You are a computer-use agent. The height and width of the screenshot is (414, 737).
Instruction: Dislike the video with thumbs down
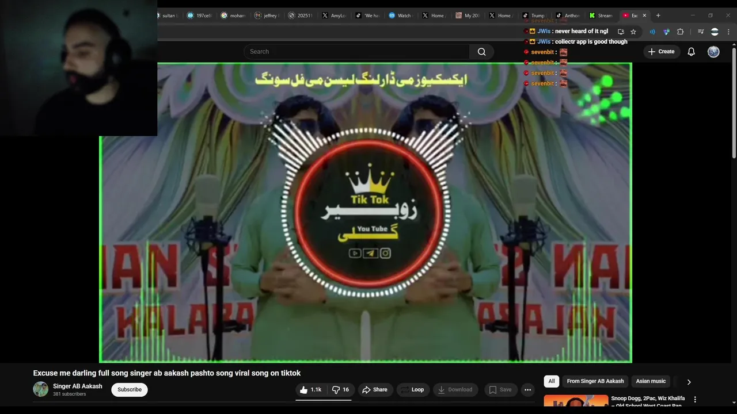(x=341, y=390)
